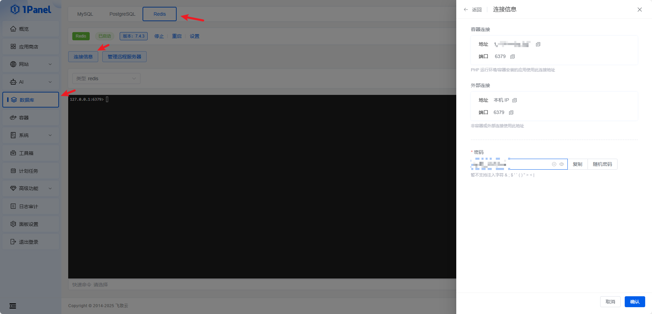Copy the container connection address icon

538,44
